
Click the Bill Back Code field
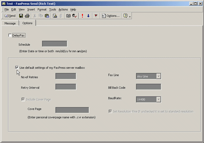149,87
